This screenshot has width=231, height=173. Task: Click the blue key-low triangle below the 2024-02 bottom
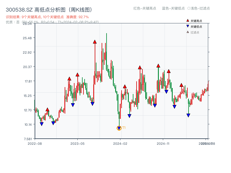[119, 128]
